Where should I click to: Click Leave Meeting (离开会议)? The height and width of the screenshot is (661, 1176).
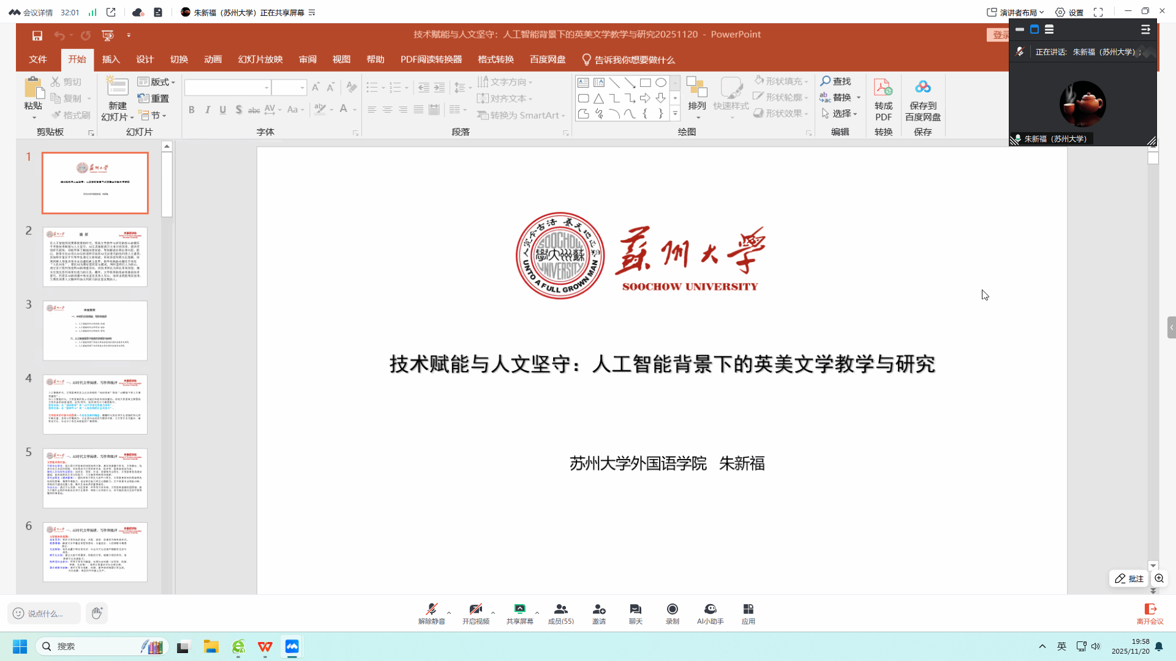click(1150, 613)
